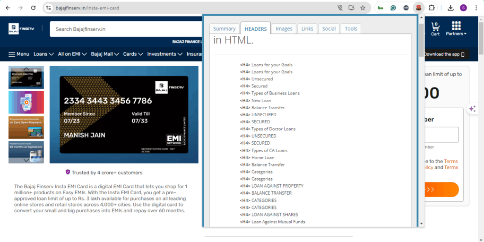
Task: Select the black EMI card thumbnail
Action: pyautogui.click(x=26, y=78)
